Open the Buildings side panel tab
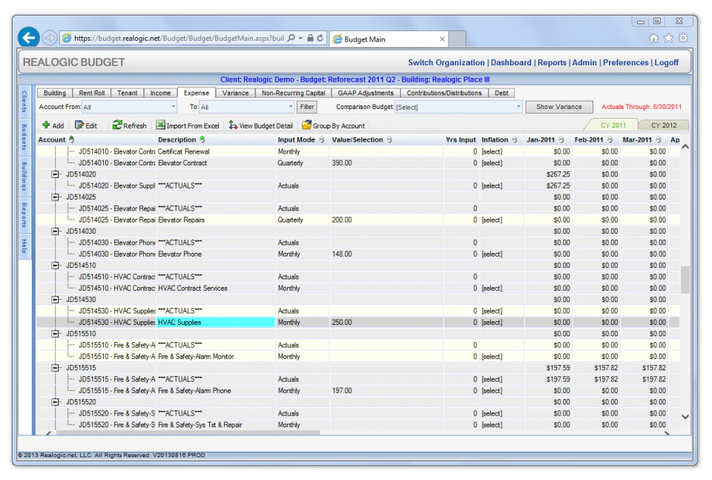Image resolution: width=712 pixels, height=480 pixels. pyautogui.click(x=24, y=176)
